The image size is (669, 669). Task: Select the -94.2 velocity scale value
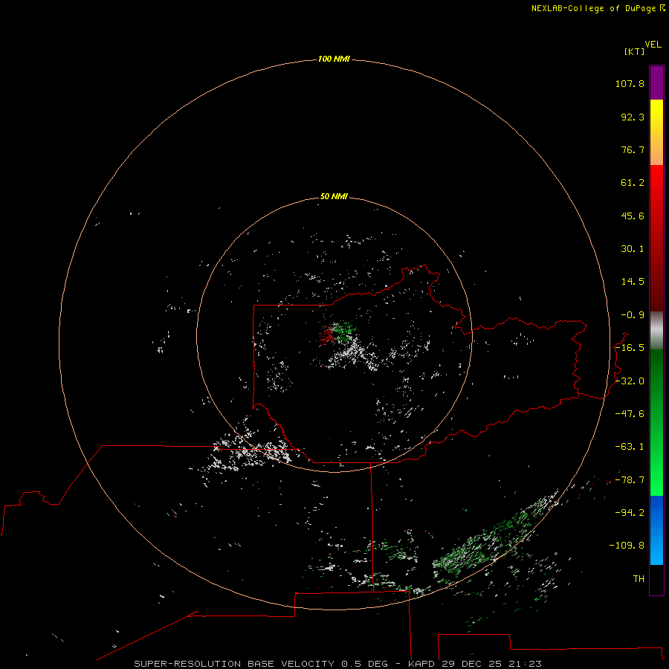[630, 512]
